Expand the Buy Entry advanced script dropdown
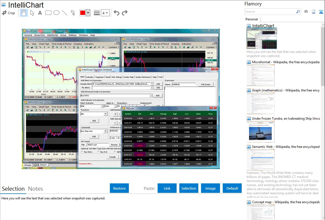 151,95
